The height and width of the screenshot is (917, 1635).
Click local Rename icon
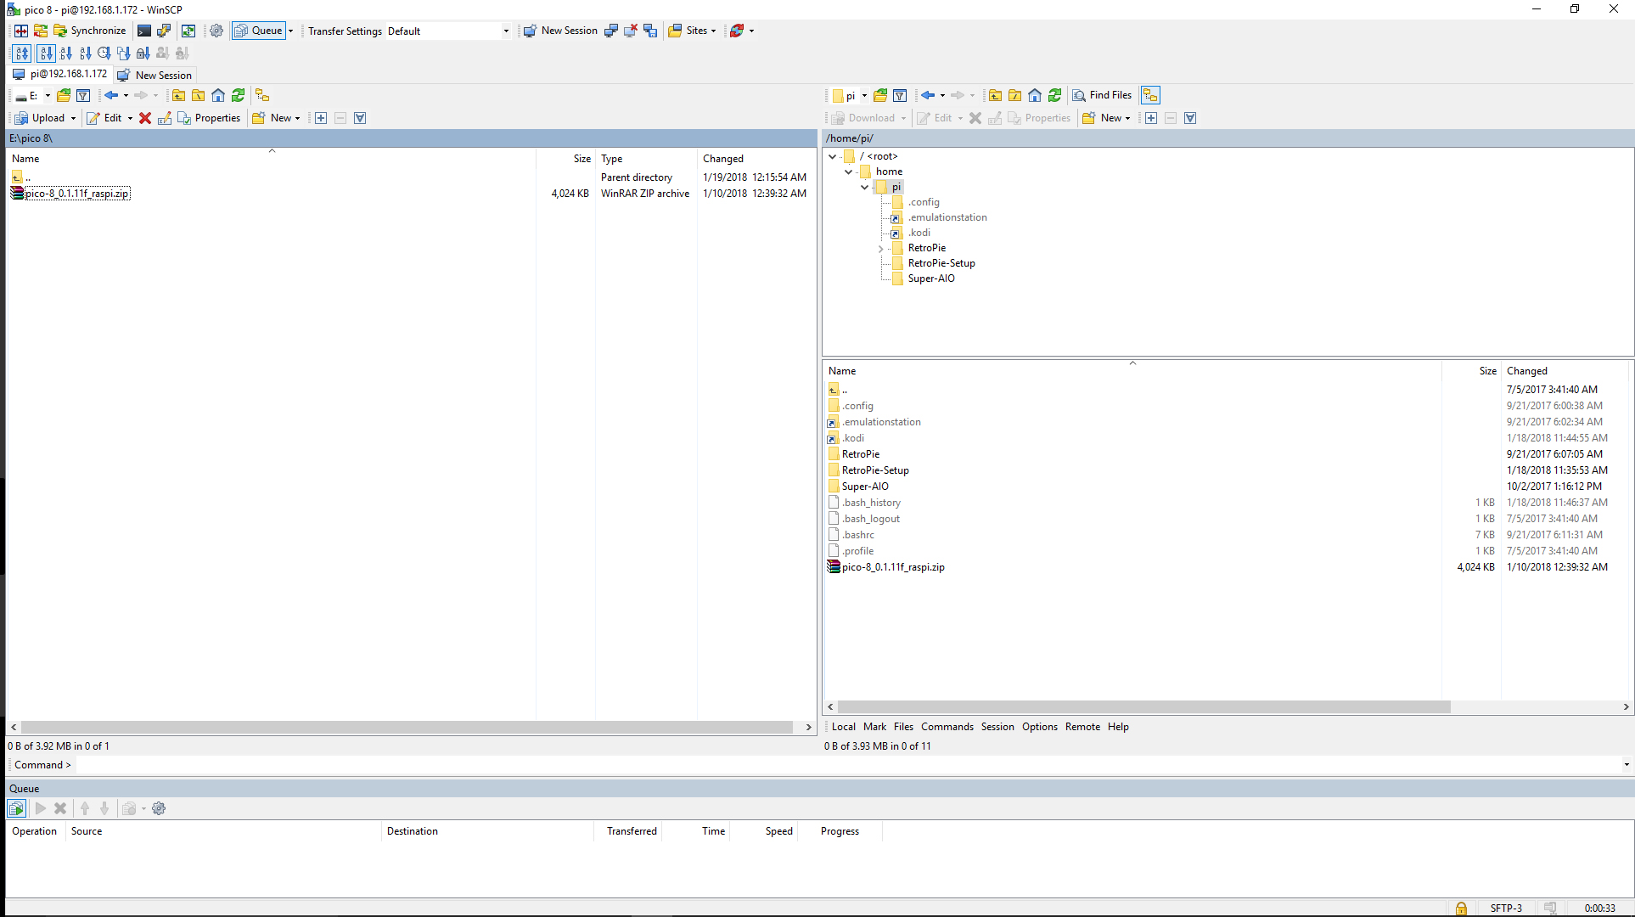[x=165, y=118]
